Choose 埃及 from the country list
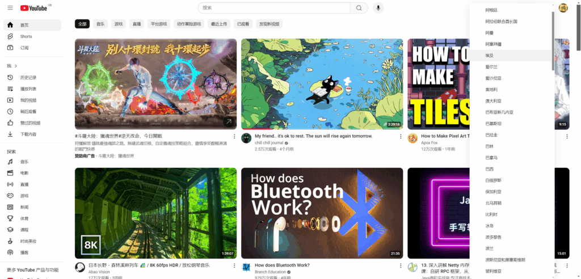 (511, 56)
